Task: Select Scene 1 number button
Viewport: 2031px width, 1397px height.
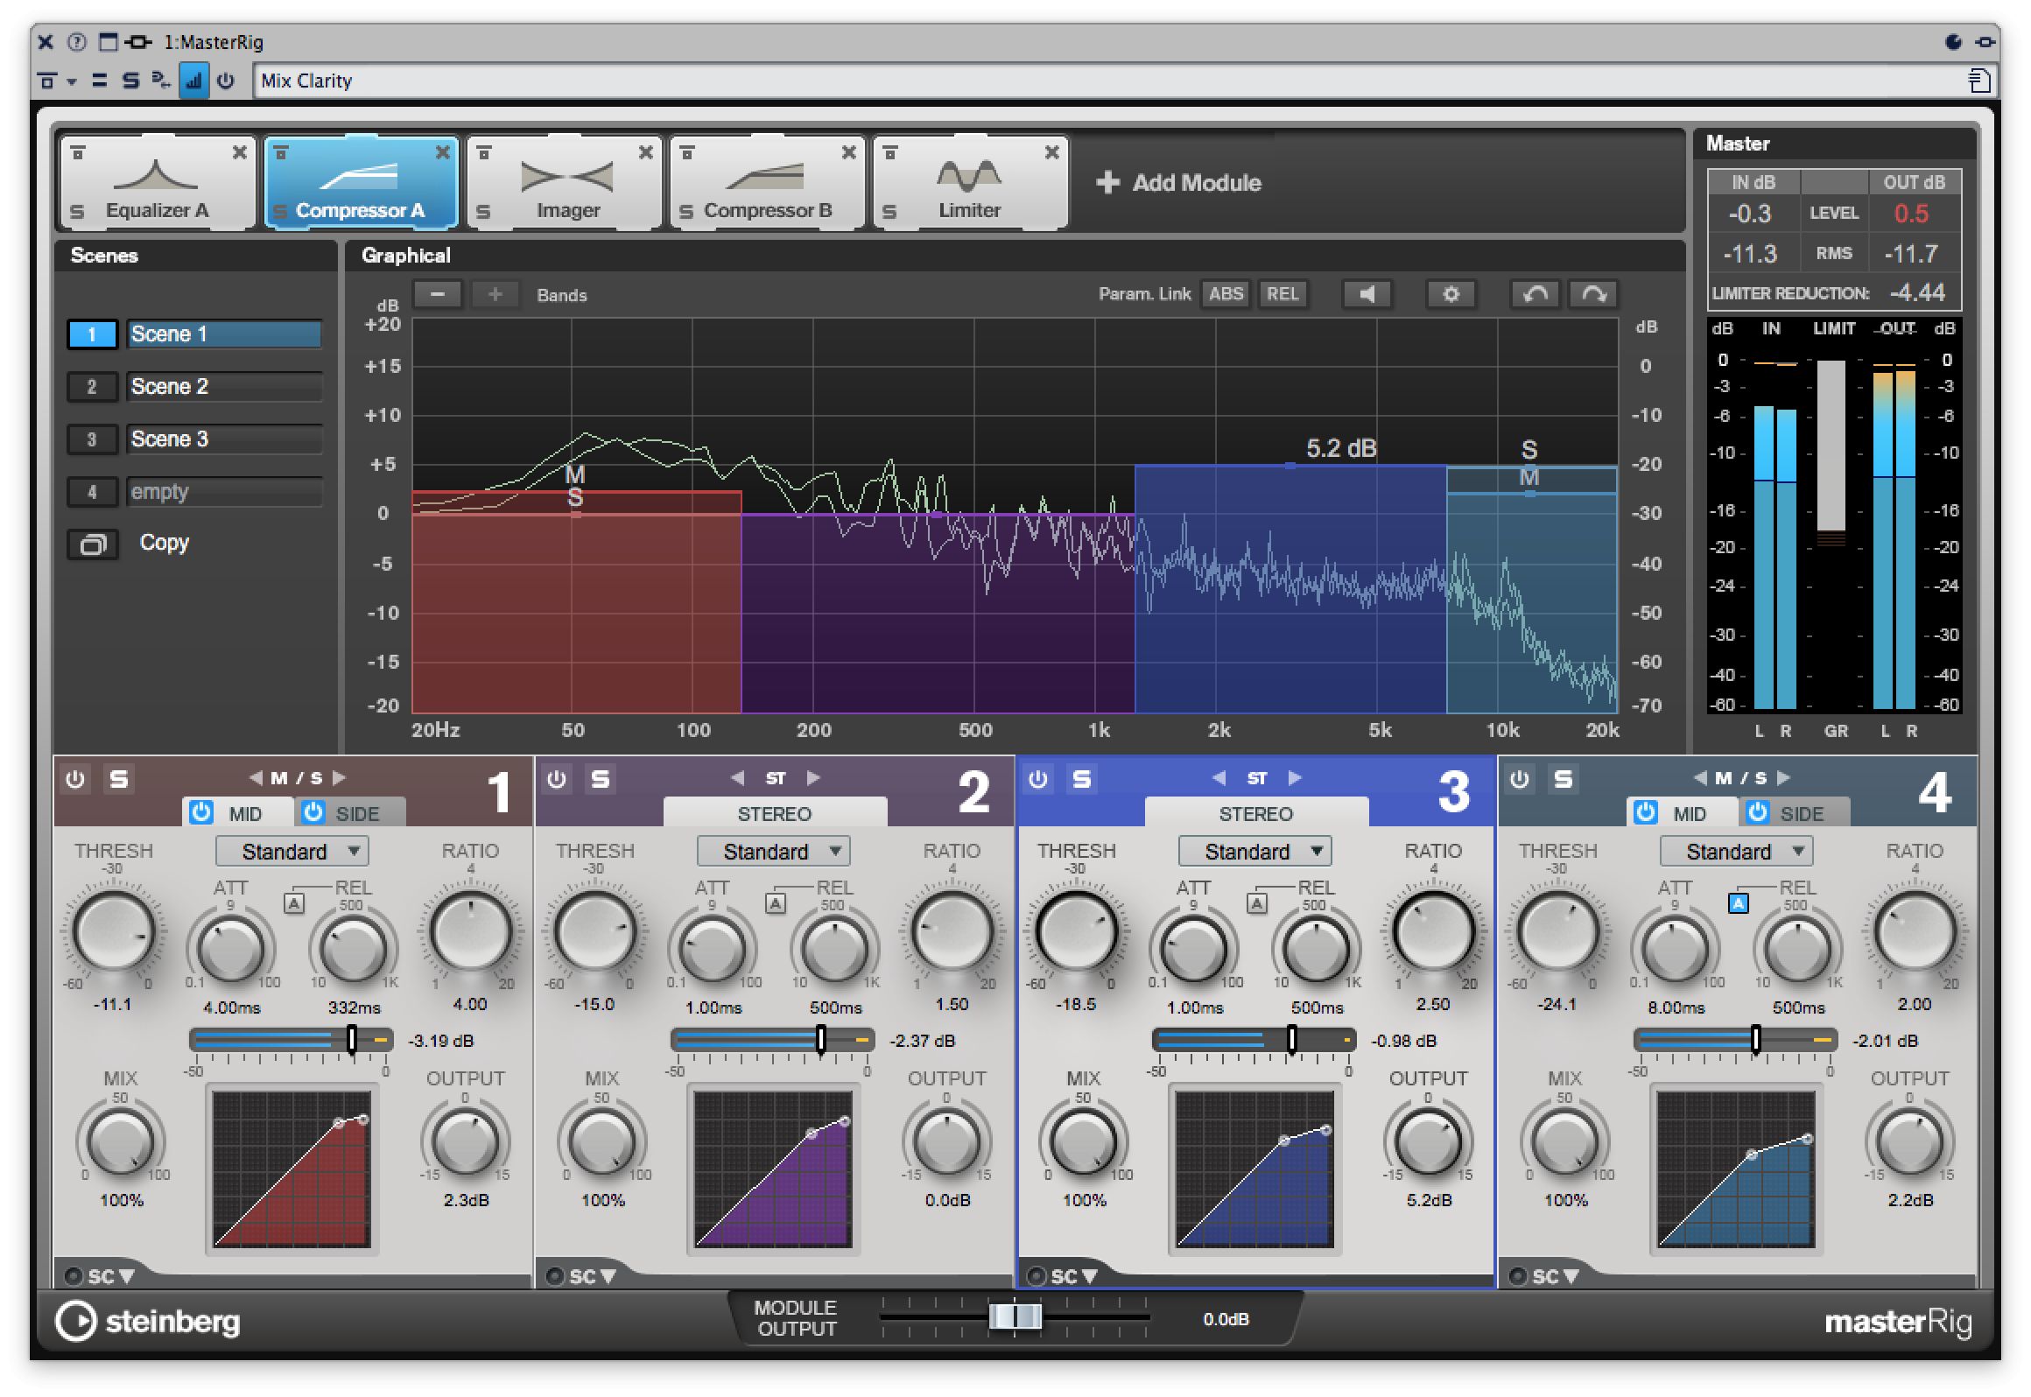Action: coord(92,334)
